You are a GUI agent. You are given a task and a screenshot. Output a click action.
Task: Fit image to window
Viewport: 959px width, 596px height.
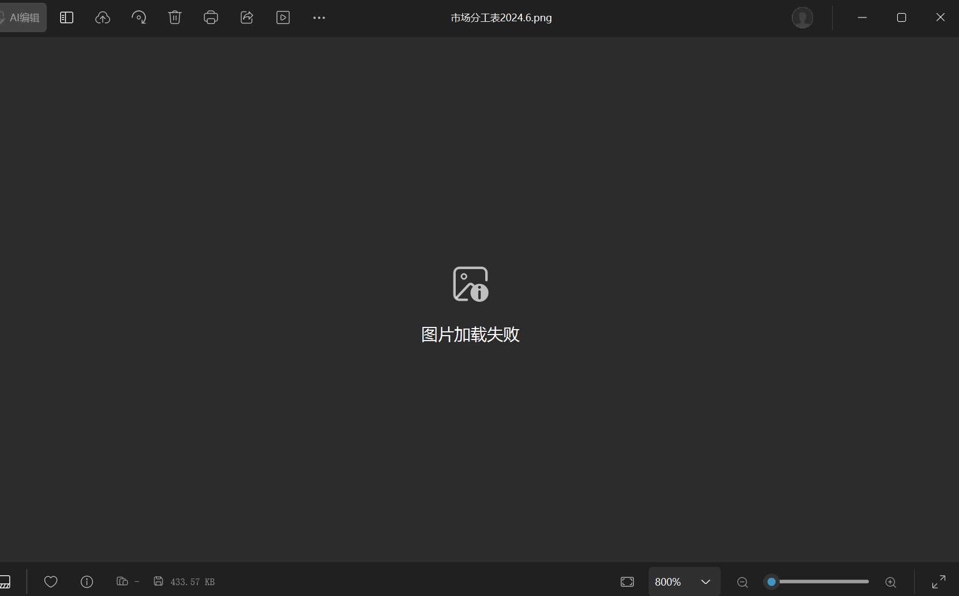click(x=627, y=582)
